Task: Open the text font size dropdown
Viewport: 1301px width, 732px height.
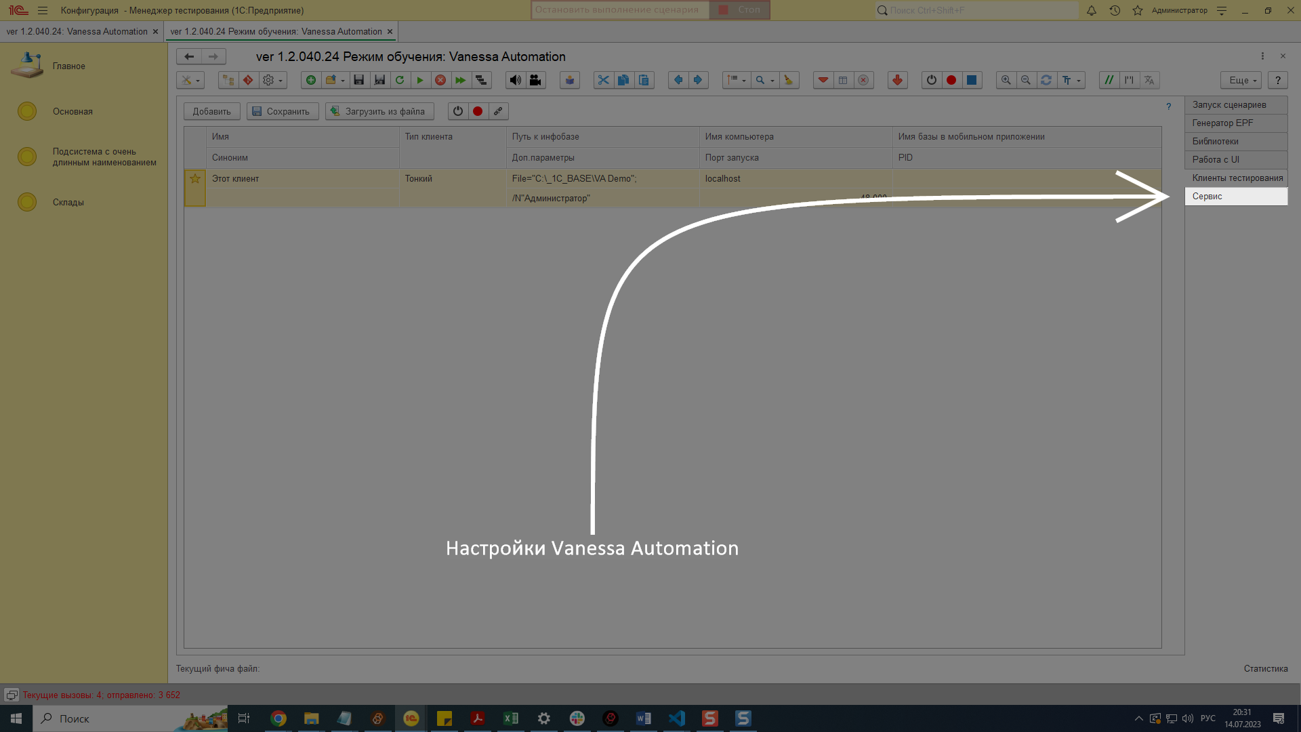Action: [x=1071, y=80]
